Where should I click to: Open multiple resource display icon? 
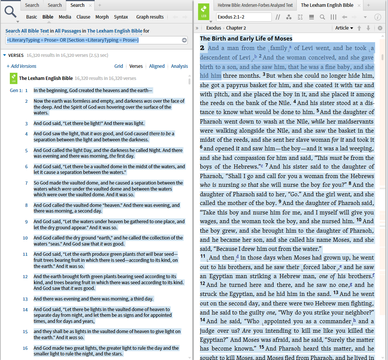point(312,17)
